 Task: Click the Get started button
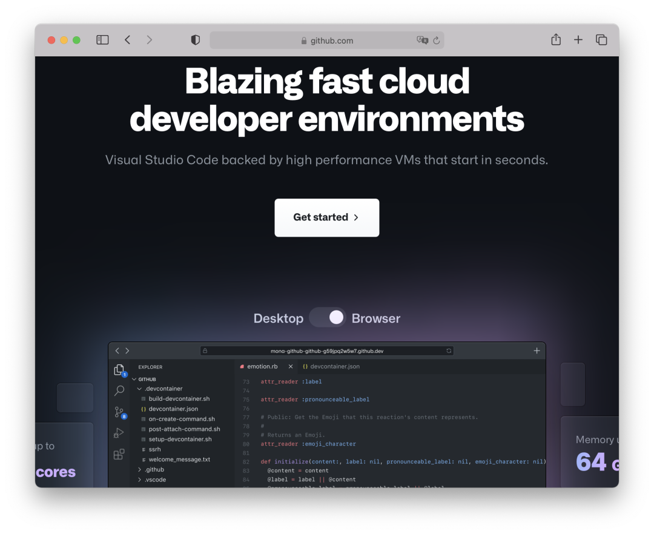point(326,217)
